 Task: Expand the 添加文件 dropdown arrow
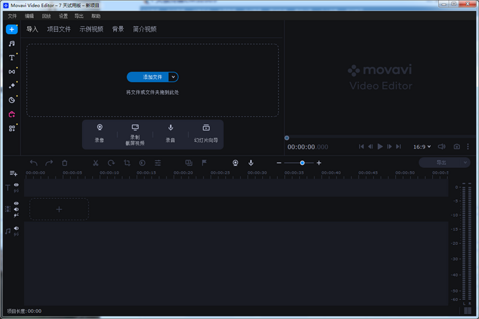coord(173,77)
